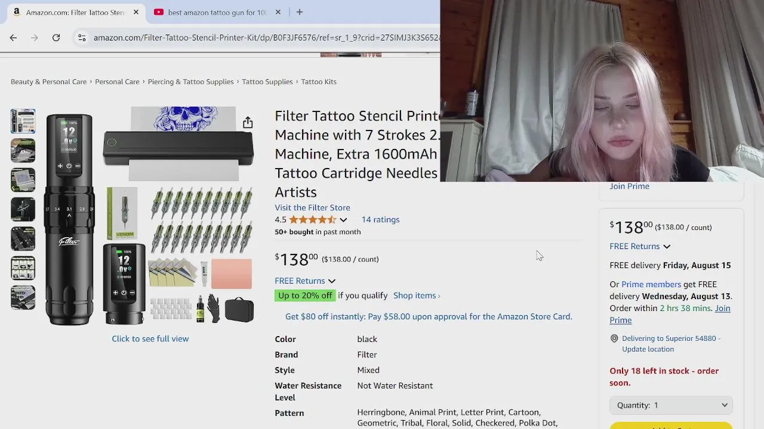Close the YouTube tattoo gun tab
764x429 pixels.
[x=278, y=12]
